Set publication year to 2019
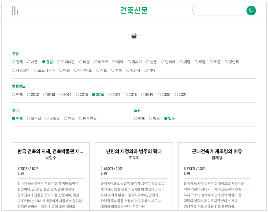Viewport: 268px width, 212px height. click(x=147, y=95)
